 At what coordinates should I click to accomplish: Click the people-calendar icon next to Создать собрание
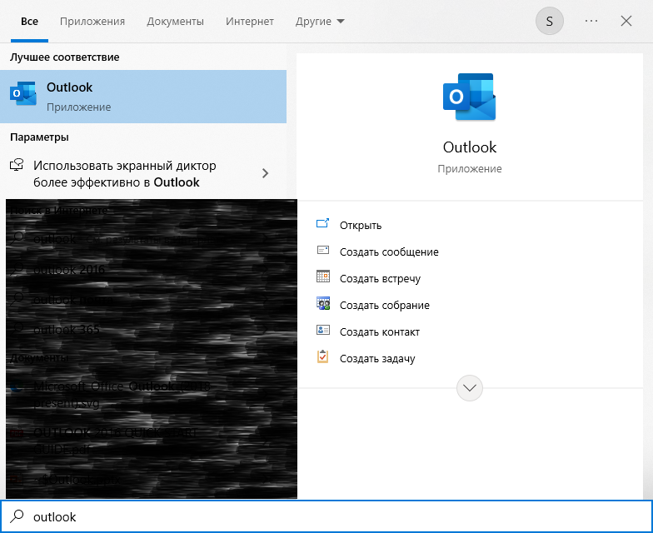[323, 303]
